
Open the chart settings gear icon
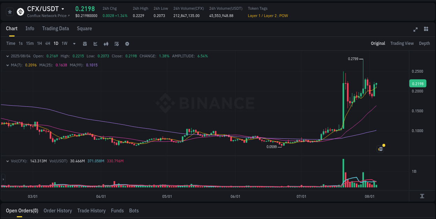pyautogui.click(x=127, y=43)
